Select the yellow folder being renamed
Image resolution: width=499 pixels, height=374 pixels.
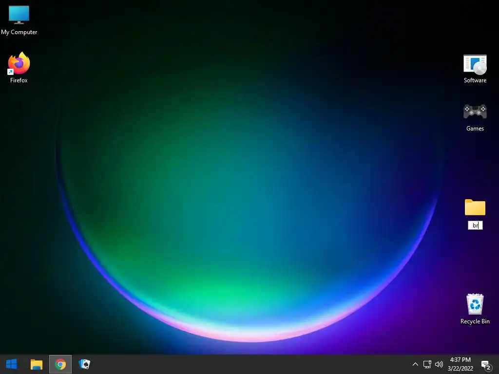coord(475,207)
